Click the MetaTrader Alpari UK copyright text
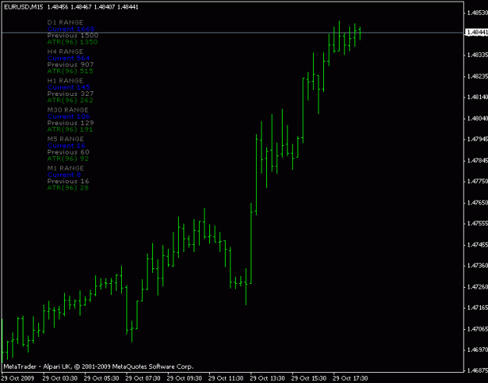Image resolution: width=488 pixels, height=383 pixels. (x=98, y=367)
